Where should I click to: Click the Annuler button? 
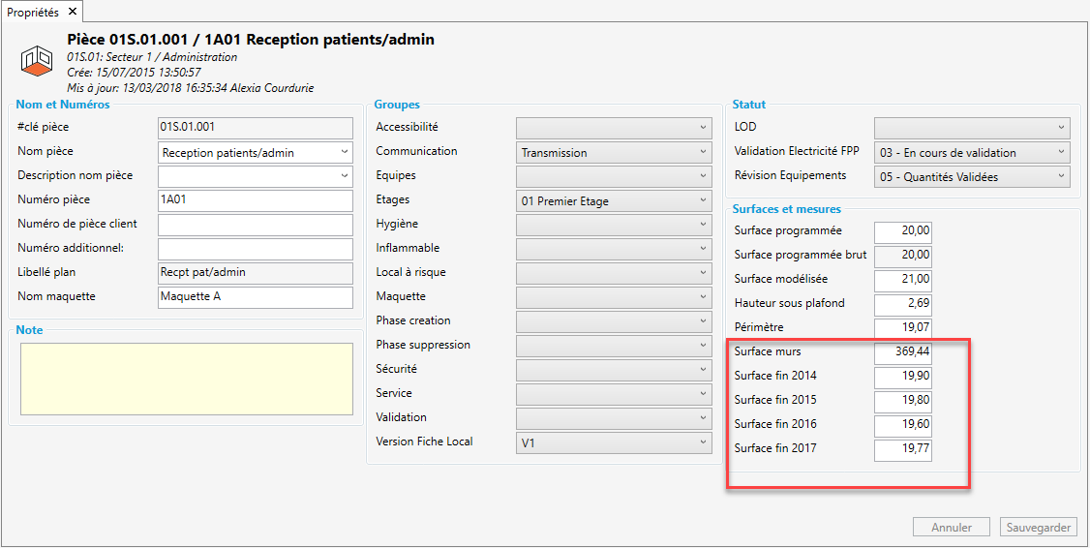pyautogui.click(x=951, y=528)
